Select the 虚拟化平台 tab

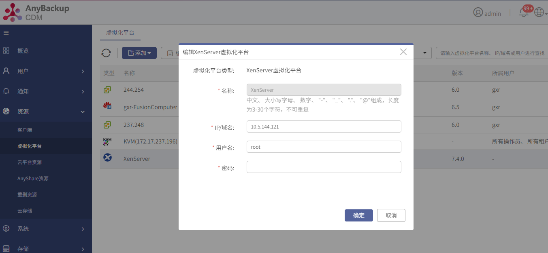click(120, 33)
